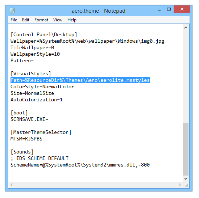The image size is (199, 198).
Task: Open the Format menu
Action: click(41, 20)
